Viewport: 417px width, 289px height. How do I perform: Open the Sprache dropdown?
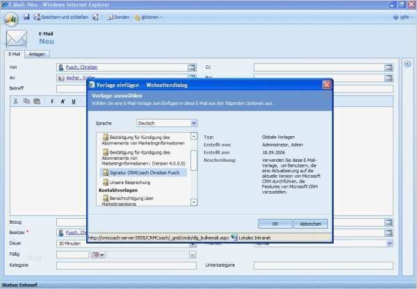[194, 123]
